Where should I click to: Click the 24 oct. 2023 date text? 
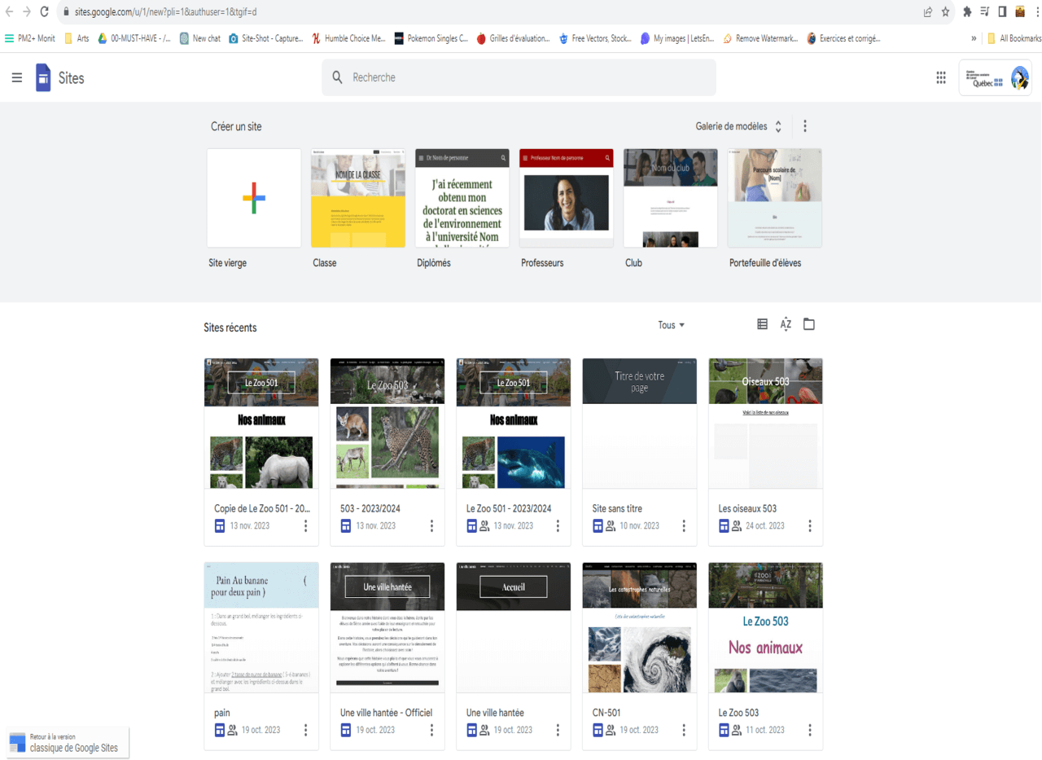point(765,525)
